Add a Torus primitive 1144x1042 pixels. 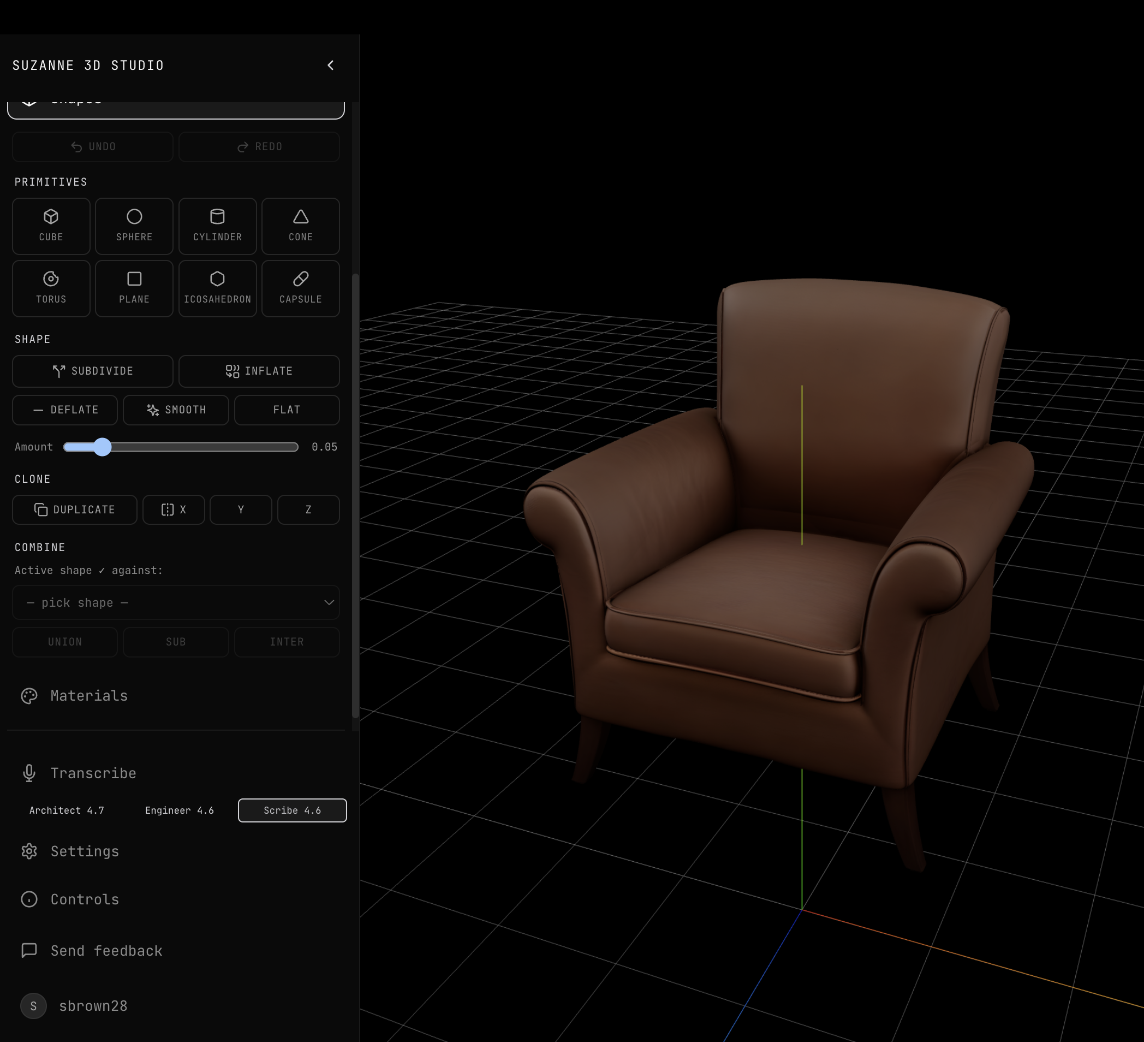[x=51, y=288]
